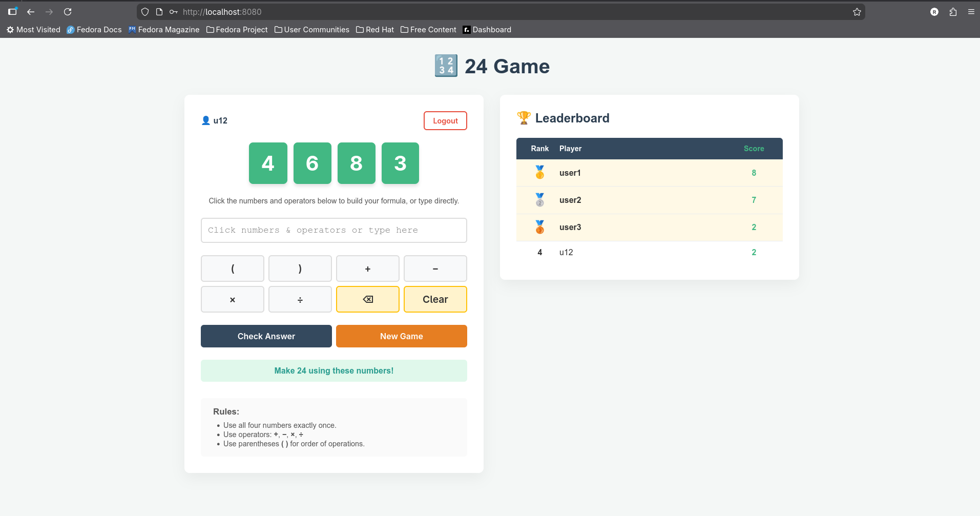Open the browser extensions icon

953,12
